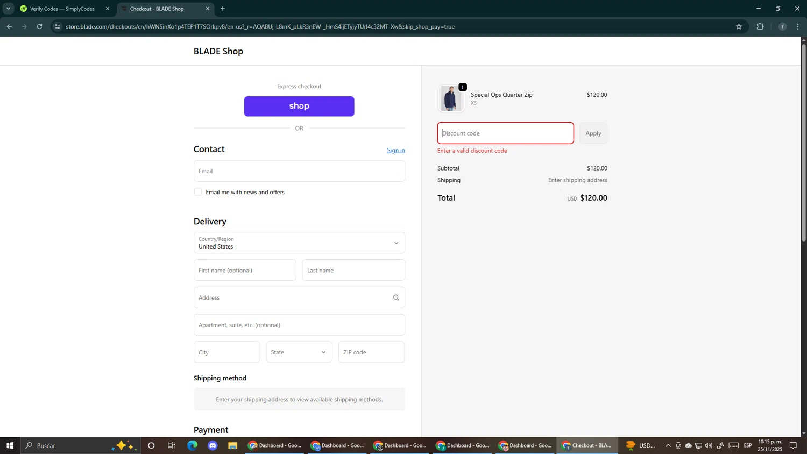Click the USD $120.00 total amount
This screenshot has height=454, width=807.
pyautogui.click(x=587, y=198)
